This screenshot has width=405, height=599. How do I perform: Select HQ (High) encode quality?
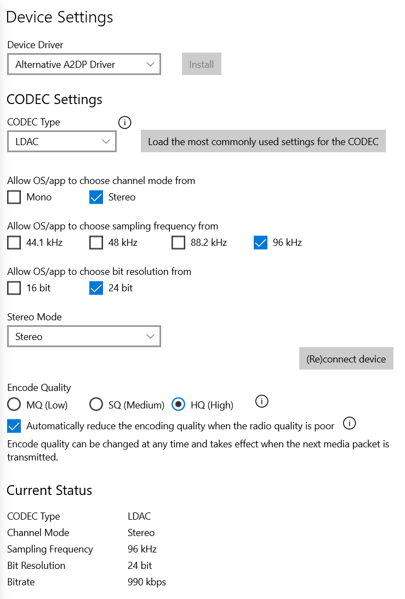pyautogui.click(x=179, y=405)
